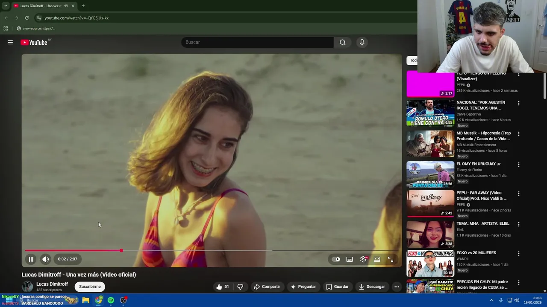Open options for PEPU Tengo un Feeling video

coord(519,74)
